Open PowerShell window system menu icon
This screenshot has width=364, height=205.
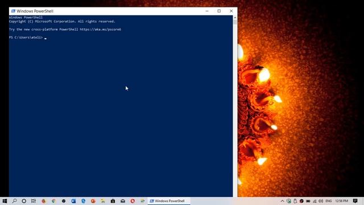point(13,11)
